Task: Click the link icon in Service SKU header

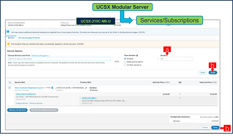Action: tap(10, 82)
